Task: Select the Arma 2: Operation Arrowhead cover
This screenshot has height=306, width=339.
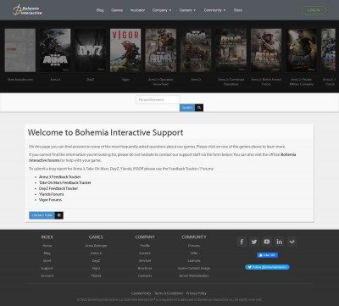Action: (161, 50)
